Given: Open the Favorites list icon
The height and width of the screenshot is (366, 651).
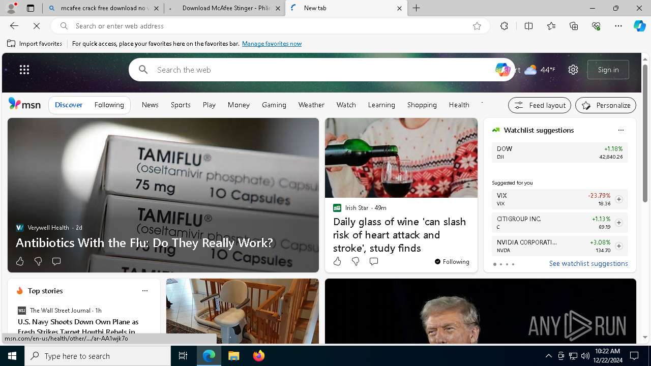Looking at the screenshot, I should pyautogui.click(x=551, y=26).
